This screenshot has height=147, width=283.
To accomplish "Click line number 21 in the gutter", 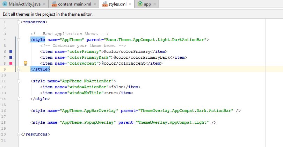I will [3, 140].
